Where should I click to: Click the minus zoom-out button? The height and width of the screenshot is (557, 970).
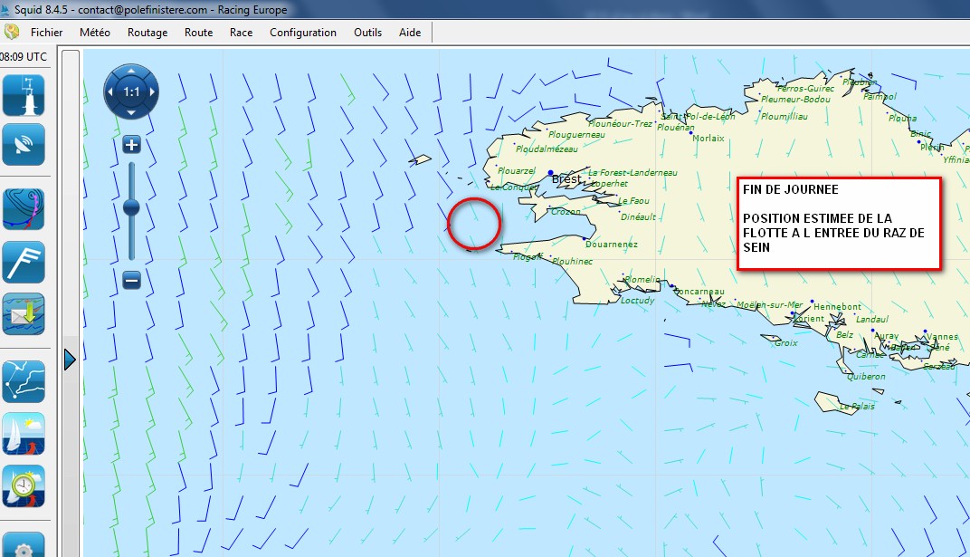(131, 280)
